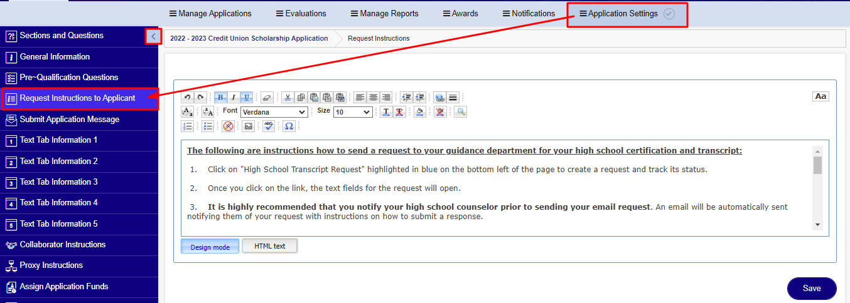Screen dimensions: 850x303
Task: Insert a numbered list
Action: [x=187, y=126]
